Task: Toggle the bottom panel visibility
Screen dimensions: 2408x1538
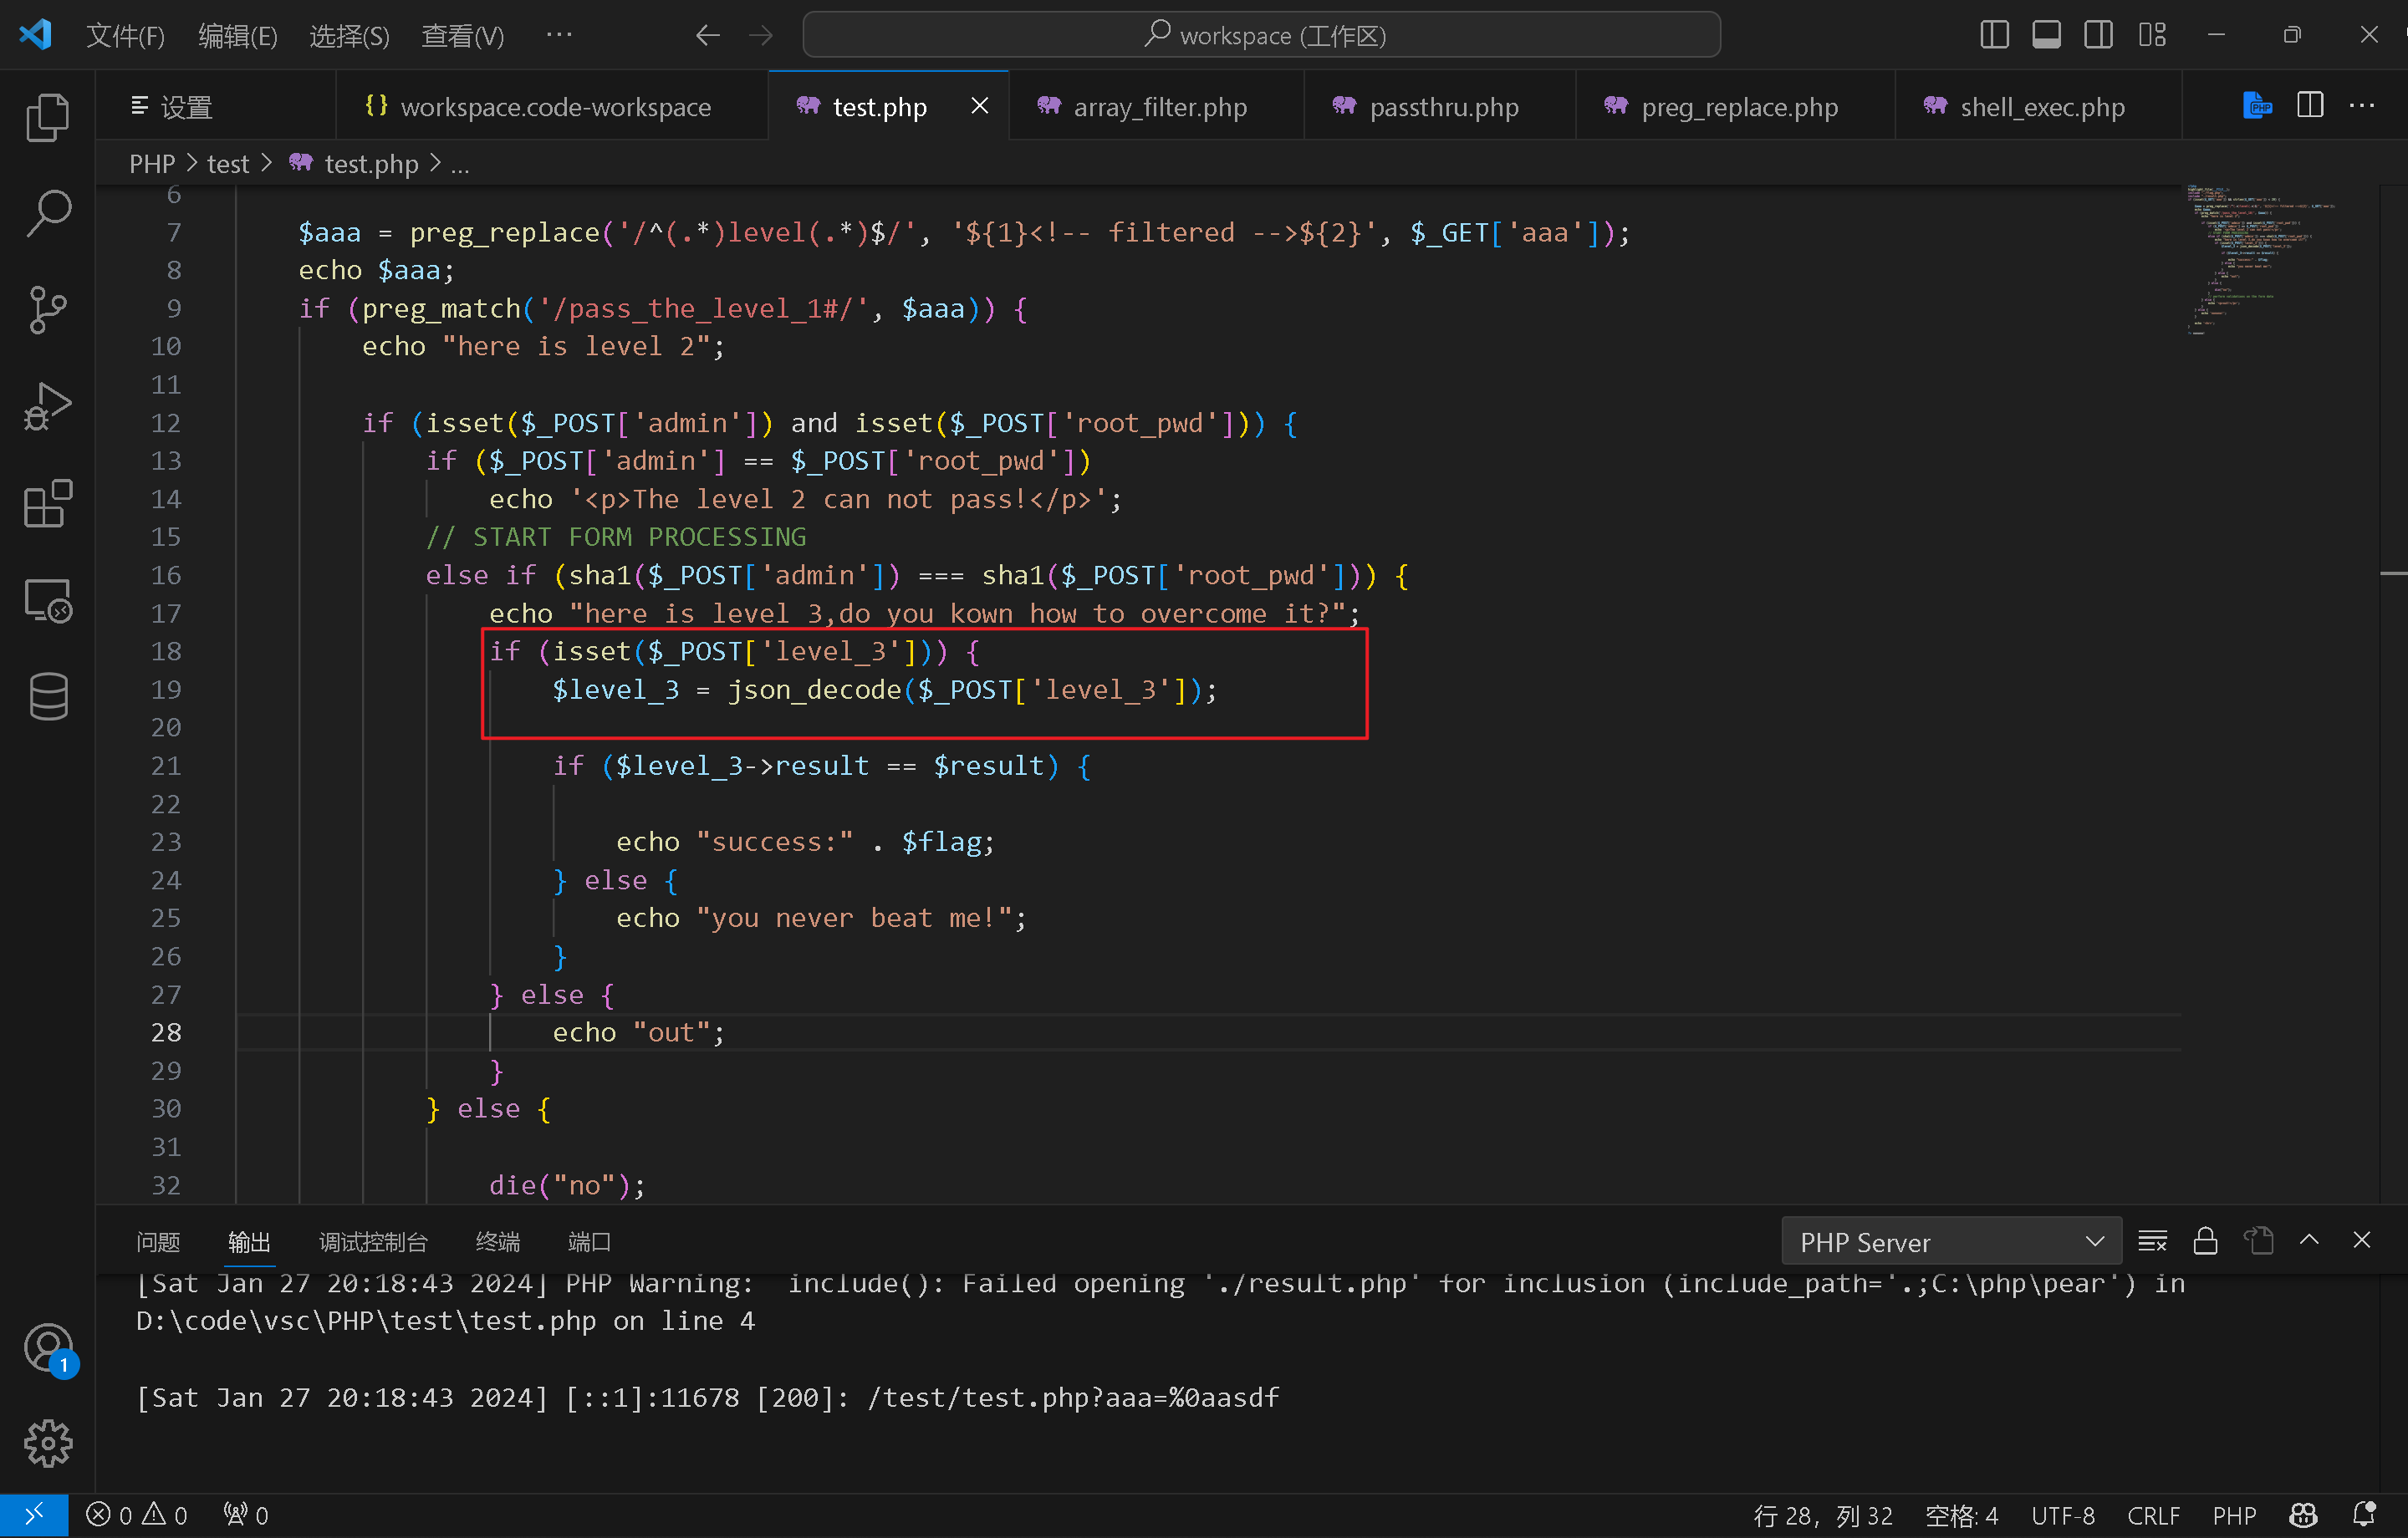Action: pyautogui.click(x=2046, y=35)
